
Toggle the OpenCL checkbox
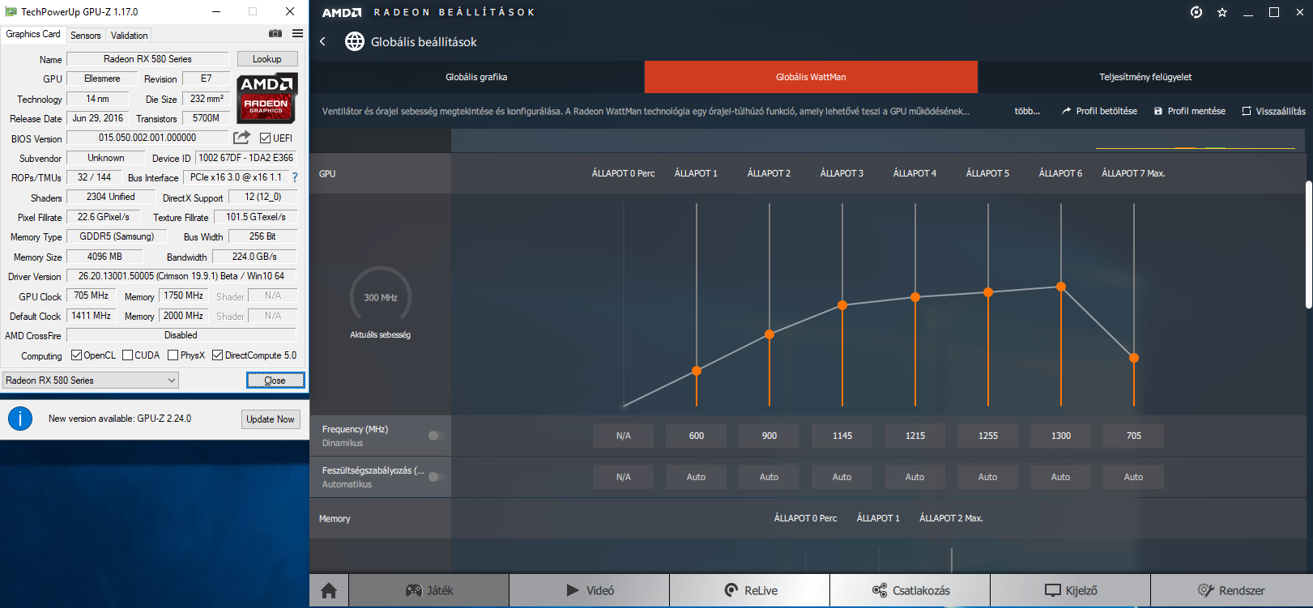(x=76, y=355)
